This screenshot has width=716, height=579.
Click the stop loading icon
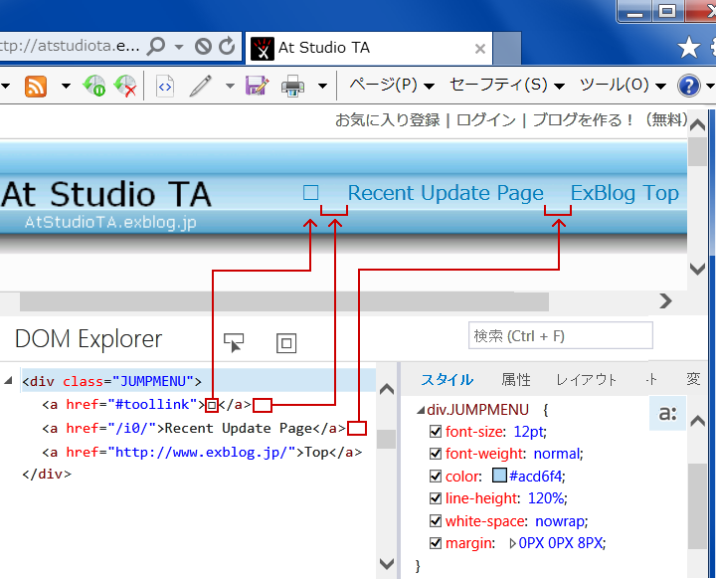coord(203,46)
